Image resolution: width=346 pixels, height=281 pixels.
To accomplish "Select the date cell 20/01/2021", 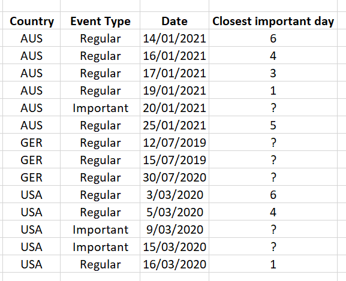I will [174, 108].
